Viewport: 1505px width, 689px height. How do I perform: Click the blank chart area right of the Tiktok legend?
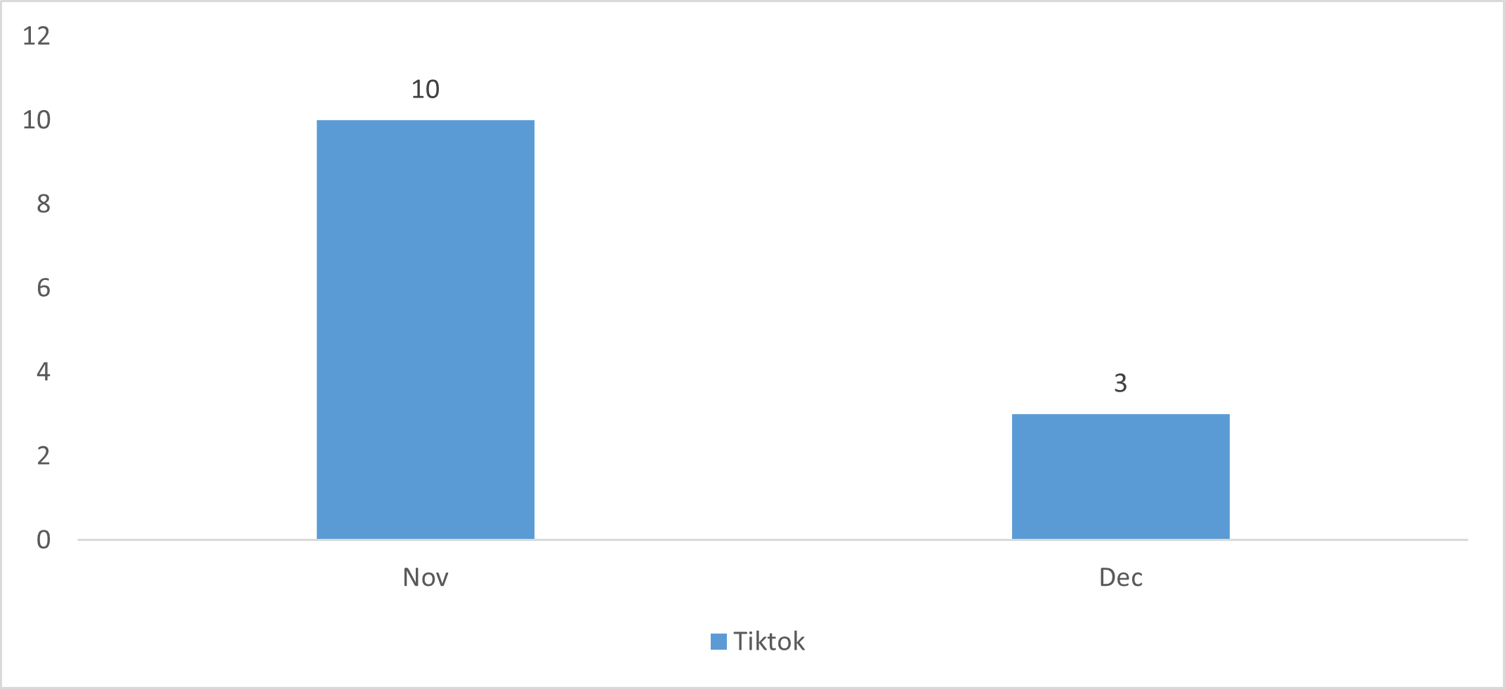(x=1124, y=642)
